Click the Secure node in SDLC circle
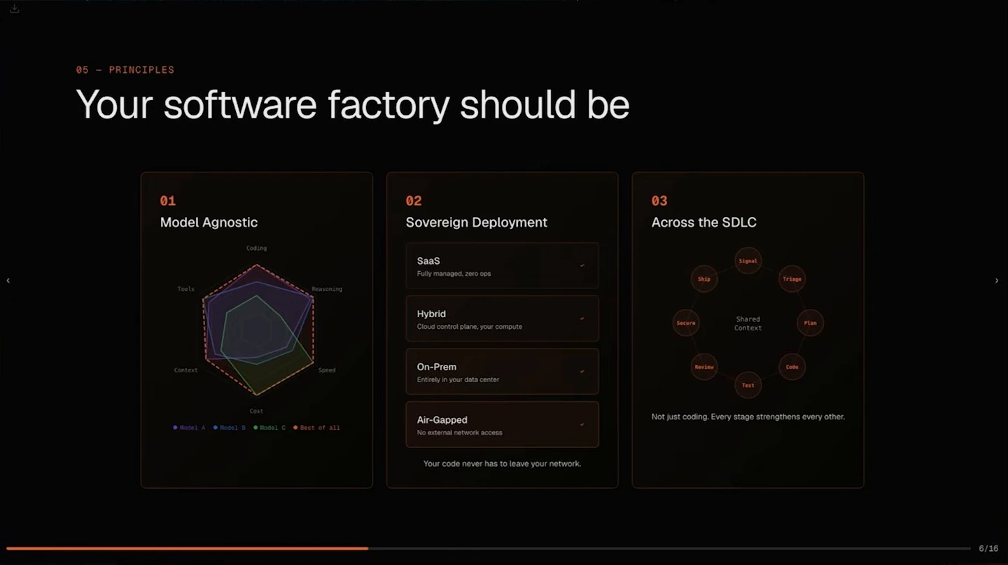The width and height of the screenshot is (1008, 565). pos(686,323)
